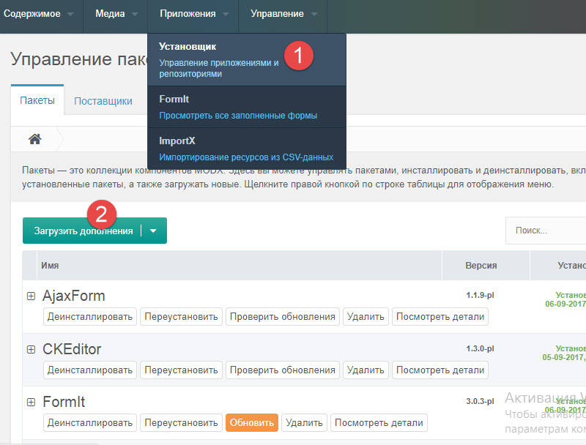Select ImportX menu entry
The width and height of the screenshot is (586, 445).
247,149
